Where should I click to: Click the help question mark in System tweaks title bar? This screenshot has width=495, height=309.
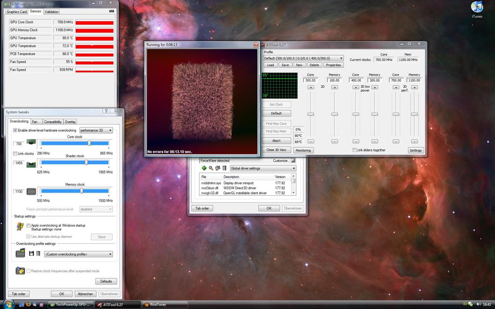point(107,111)
